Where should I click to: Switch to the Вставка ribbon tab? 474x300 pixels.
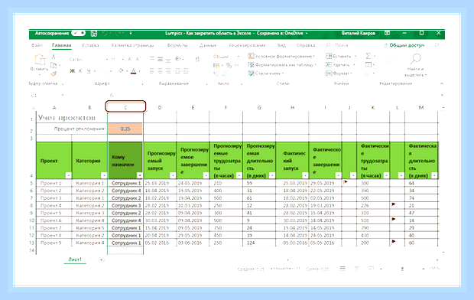coord(90,45)
